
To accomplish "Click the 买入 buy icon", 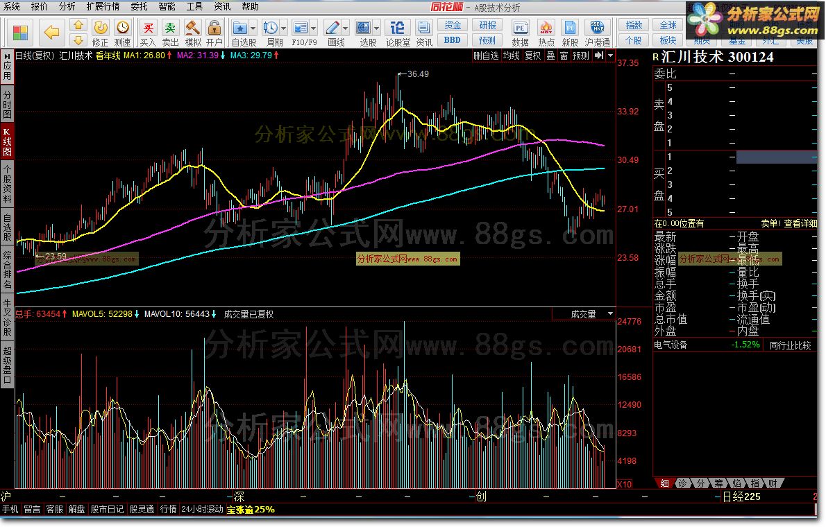I will 148,33.
